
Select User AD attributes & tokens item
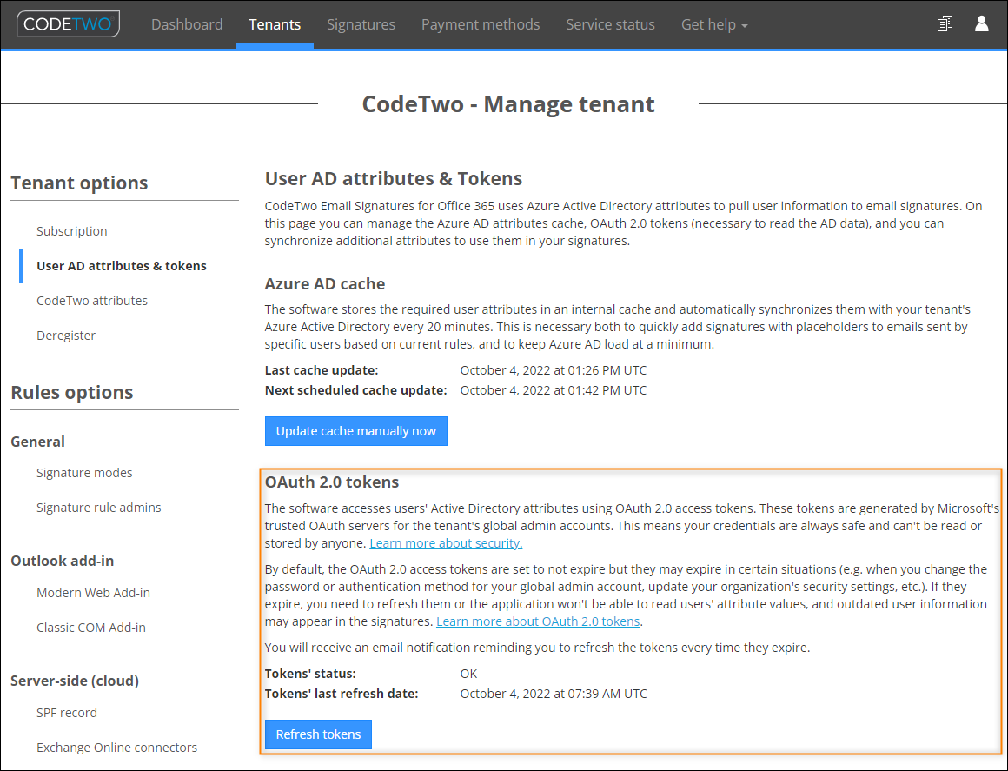pos(122,266)
